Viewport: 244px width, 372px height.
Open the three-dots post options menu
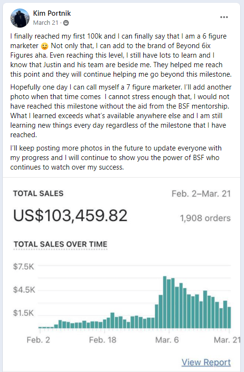click(x=224, y=17)
